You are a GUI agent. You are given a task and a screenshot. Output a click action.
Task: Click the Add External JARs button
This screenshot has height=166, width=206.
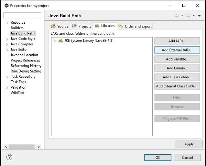click(x=177, y=50)
